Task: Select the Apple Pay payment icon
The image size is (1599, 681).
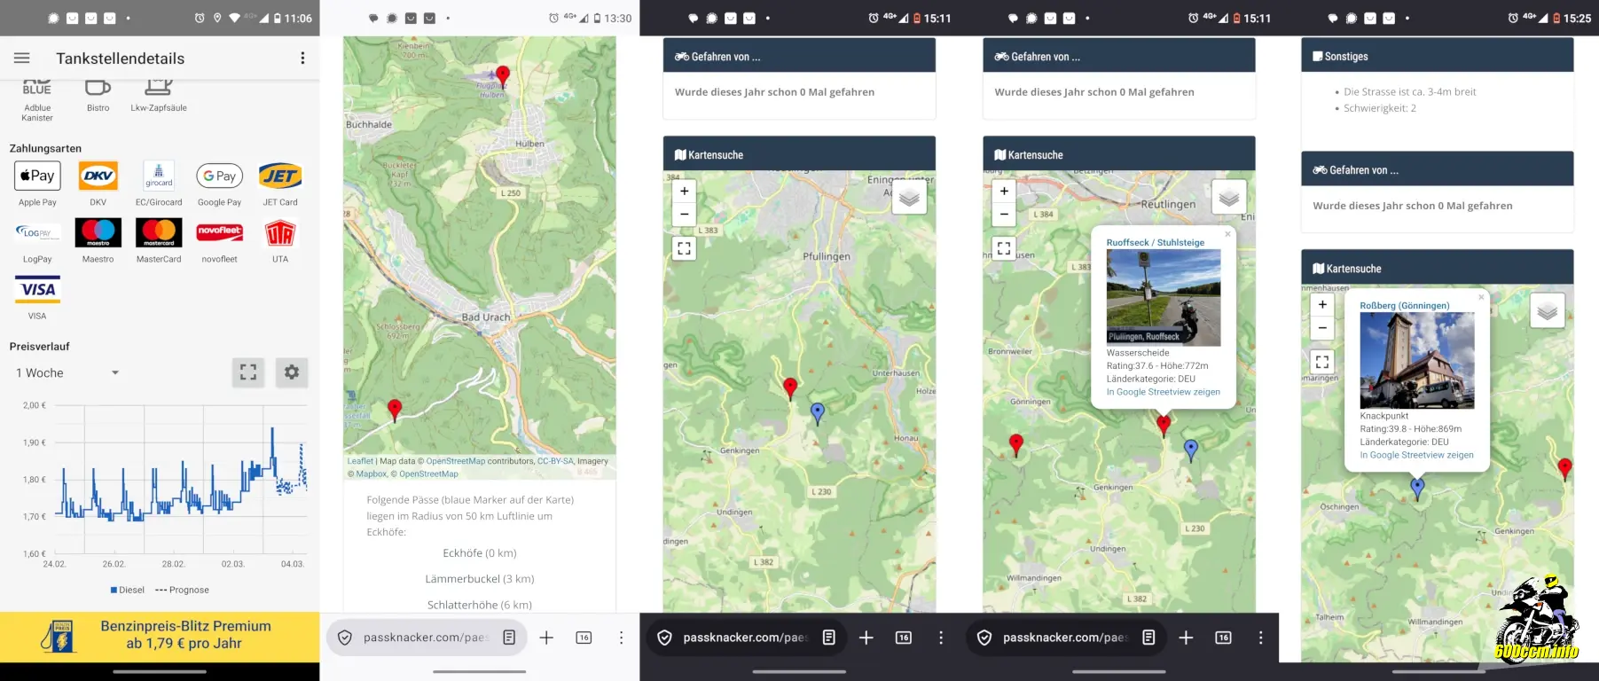Action: (37, 176)
